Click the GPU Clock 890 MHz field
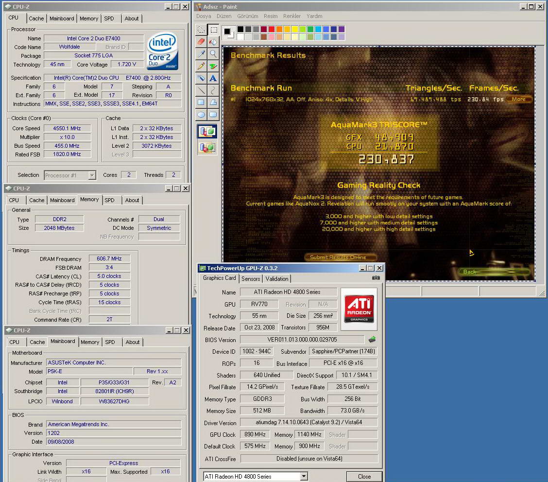 pos(255,434)
